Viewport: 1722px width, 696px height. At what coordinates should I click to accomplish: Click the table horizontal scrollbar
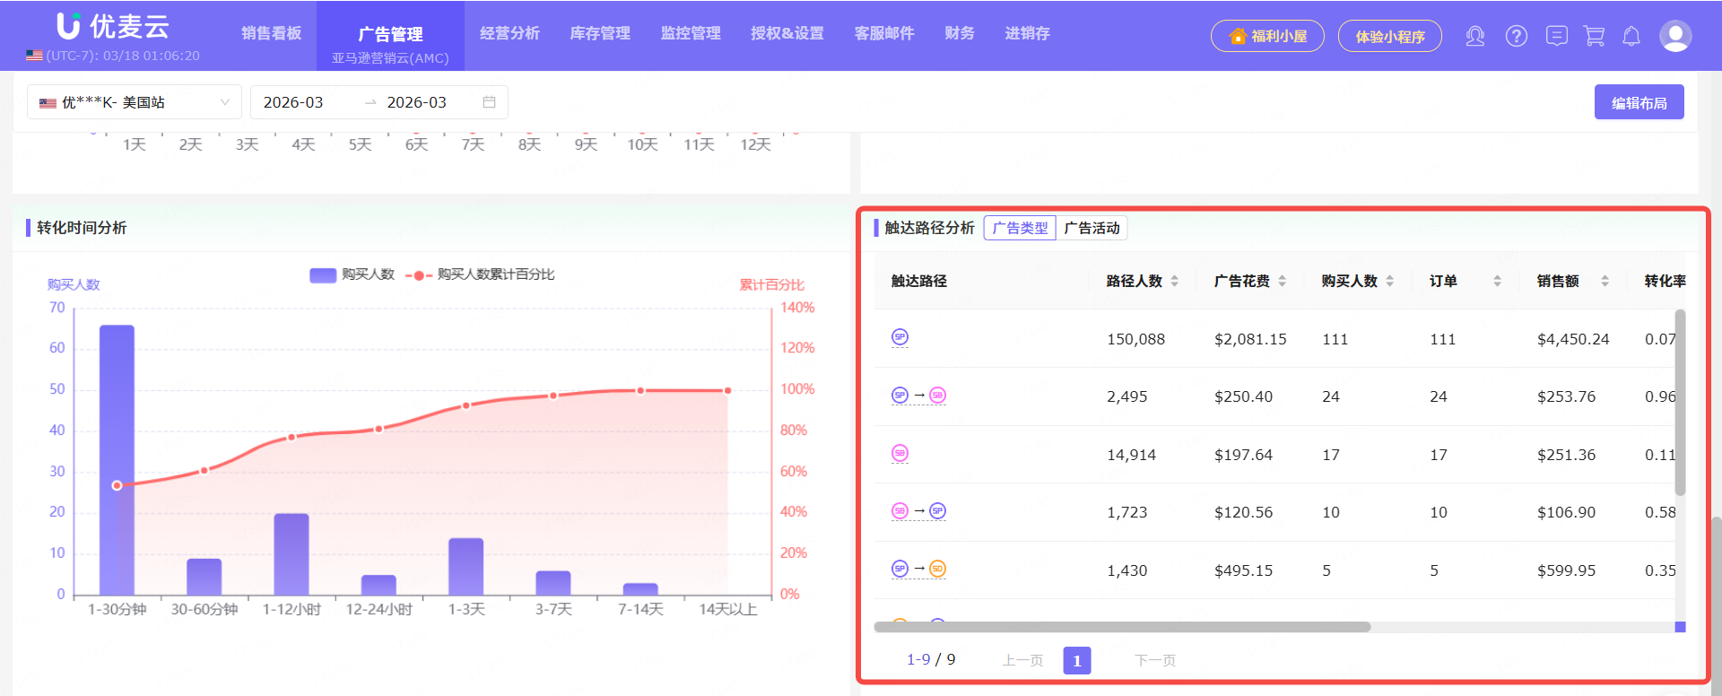pyautogui.click(x=1122, y=627)
